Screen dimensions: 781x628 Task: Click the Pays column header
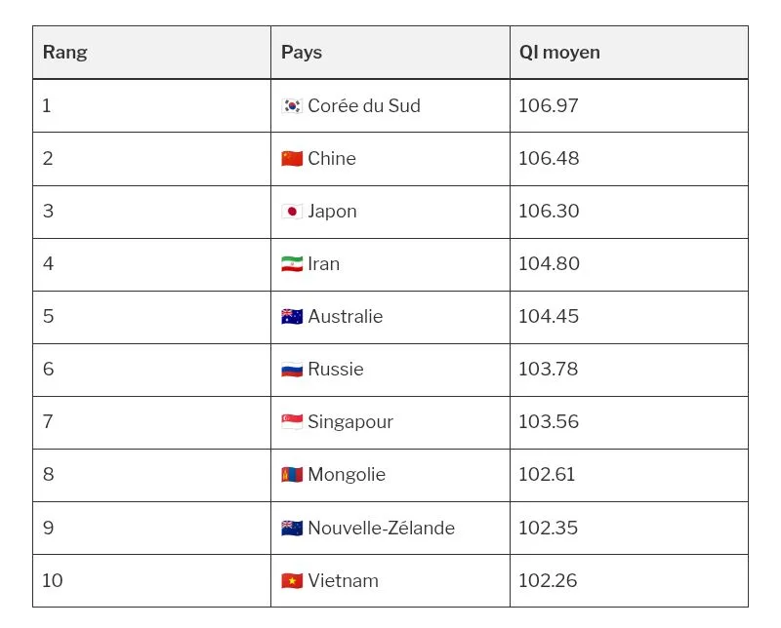point(302,53)
